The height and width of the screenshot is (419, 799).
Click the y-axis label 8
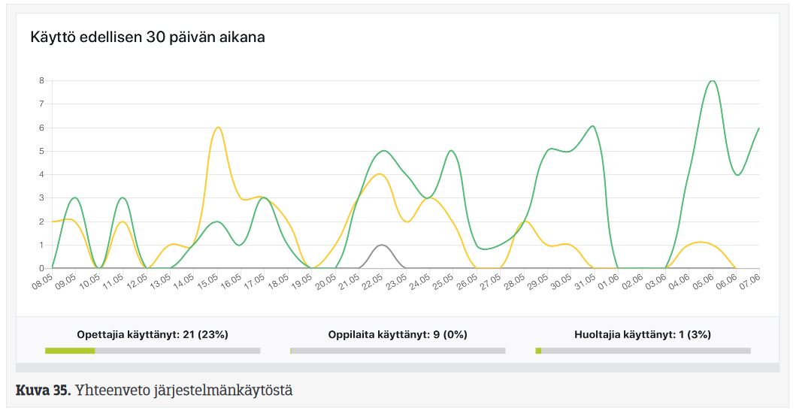42,80
